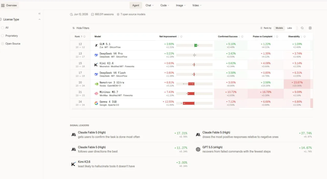Switch ranking to Labs

[x=289, y=28]
